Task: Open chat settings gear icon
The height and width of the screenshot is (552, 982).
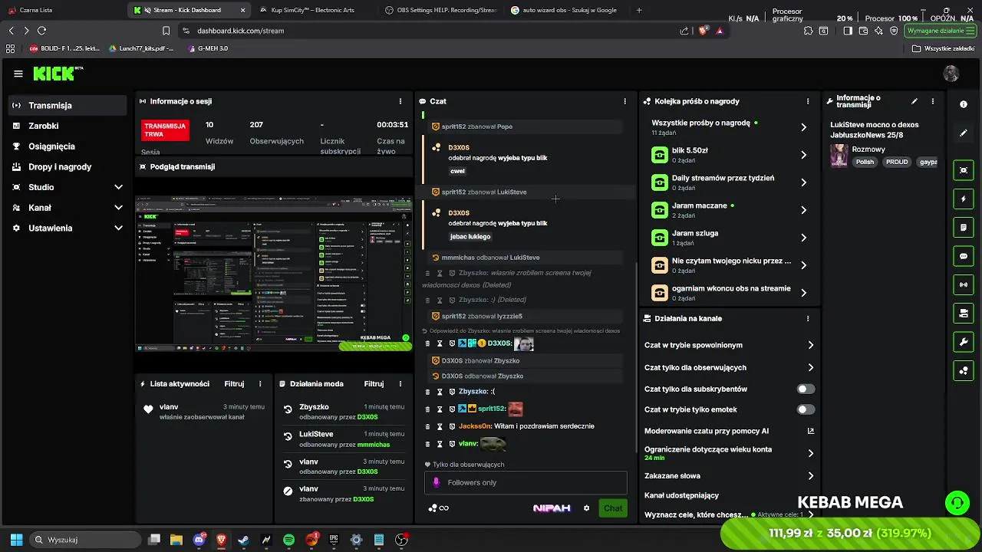Action: point(587,508)
